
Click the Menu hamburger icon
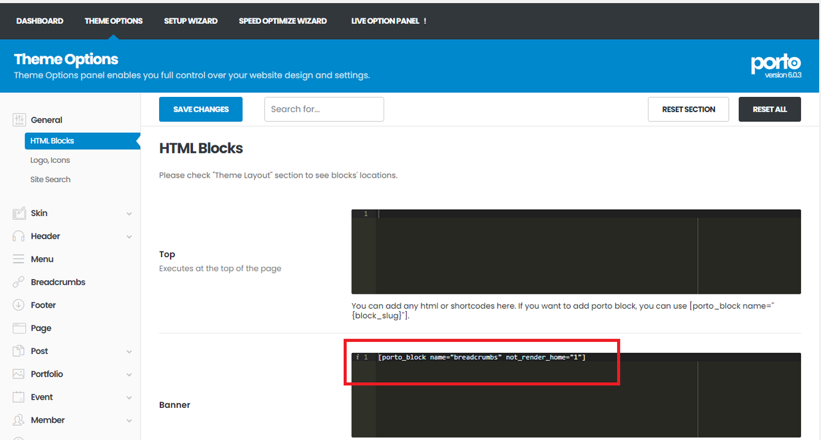(19, 259)
